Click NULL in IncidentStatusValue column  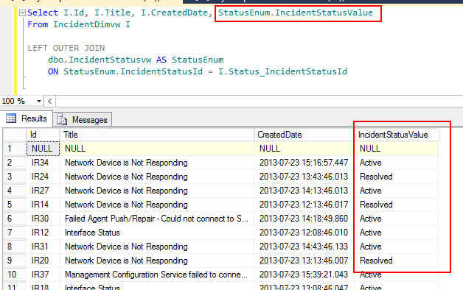(x=397, y=149)
